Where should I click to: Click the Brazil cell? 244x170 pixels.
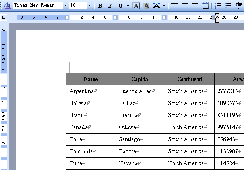click(x=91, y=115)
